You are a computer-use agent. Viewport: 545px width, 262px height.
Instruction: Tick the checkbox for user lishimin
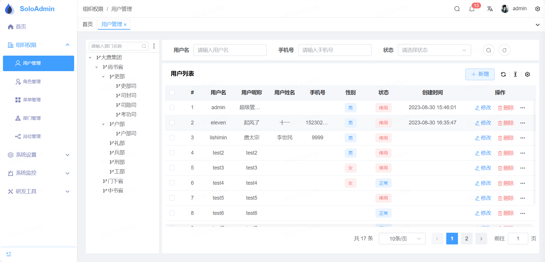pyautogui.click(x=172, y=138)
